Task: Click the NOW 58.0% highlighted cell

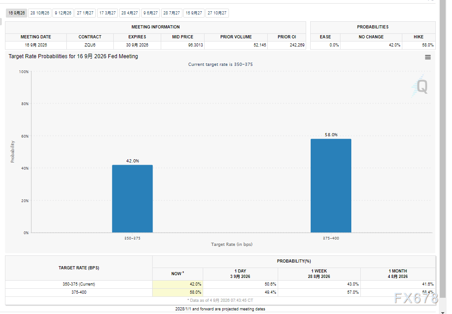Action: 177,292
